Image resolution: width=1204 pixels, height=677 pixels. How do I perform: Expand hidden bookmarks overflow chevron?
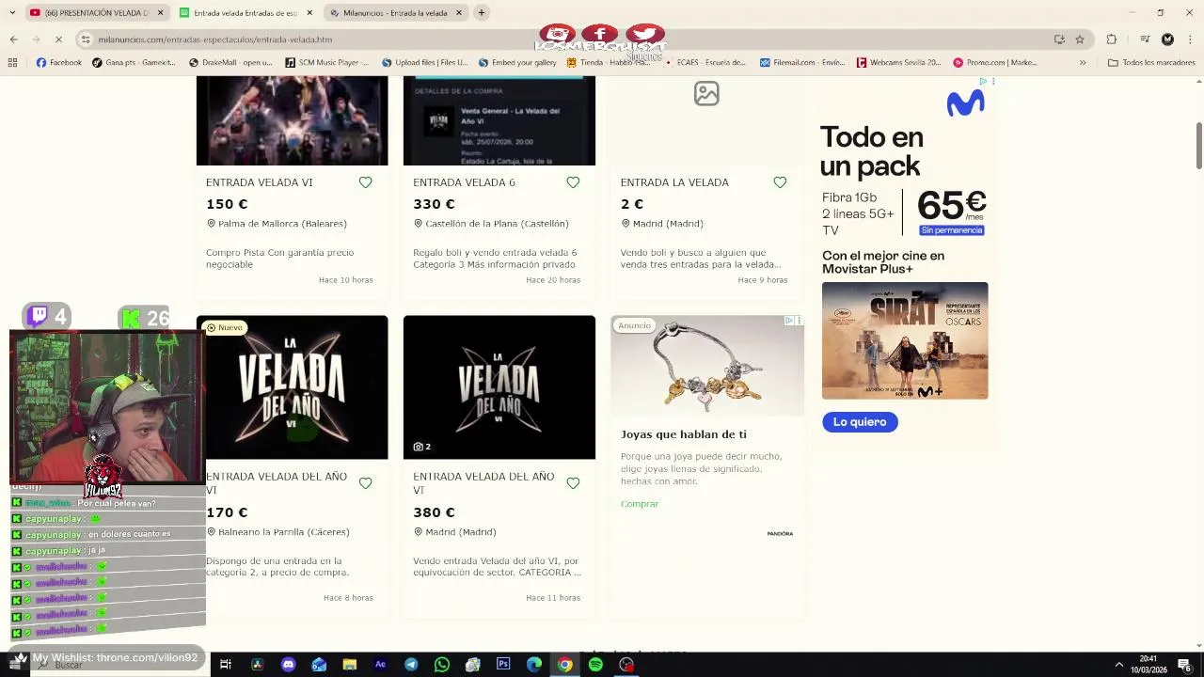point(1083,63)
